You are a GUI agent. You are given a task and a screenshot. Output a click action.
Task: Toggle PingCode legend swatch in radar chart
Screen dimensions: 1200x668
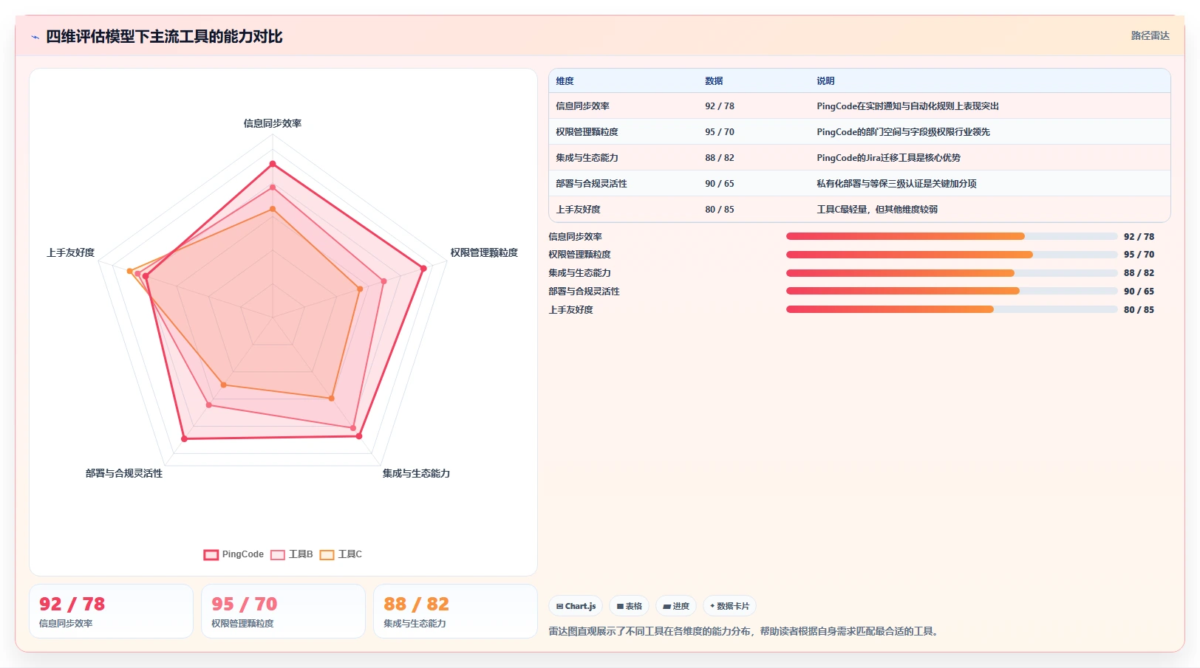pyautogui.click(x=211, y=555)
